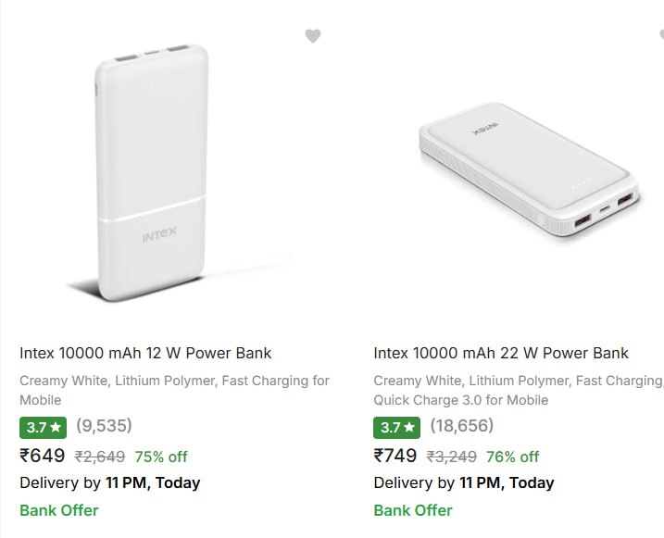View the 9,535 ratings count
This screenshot has width=664, height=538.
pos(104,426)
